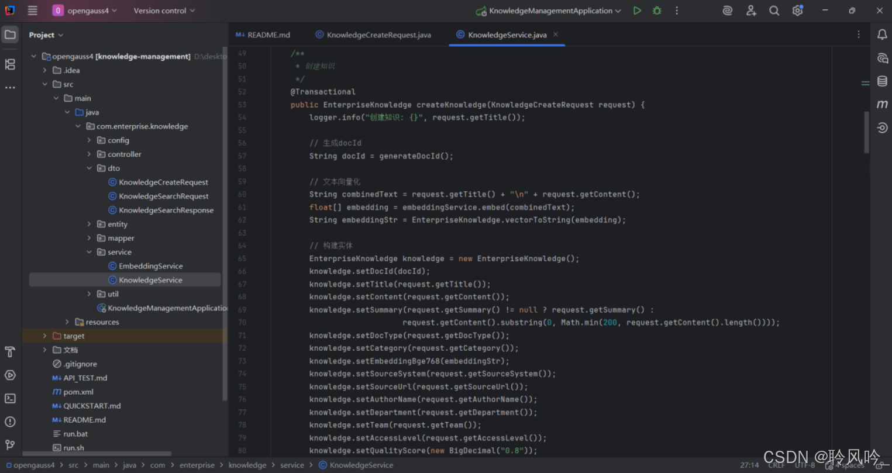Change CRLF line separator in status bar
The image size is (892, 473).
pyautogui.click(x=777, y=465)
